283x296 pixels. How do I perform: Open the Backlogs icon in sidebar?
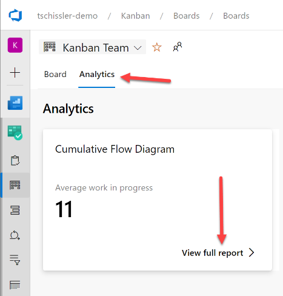pos(15,210)
